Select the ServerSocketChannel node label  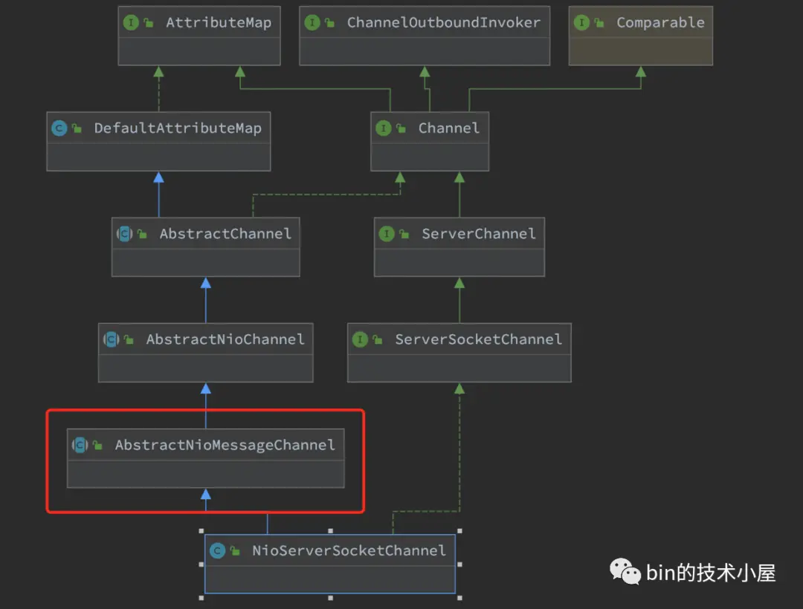coord(479,339)
